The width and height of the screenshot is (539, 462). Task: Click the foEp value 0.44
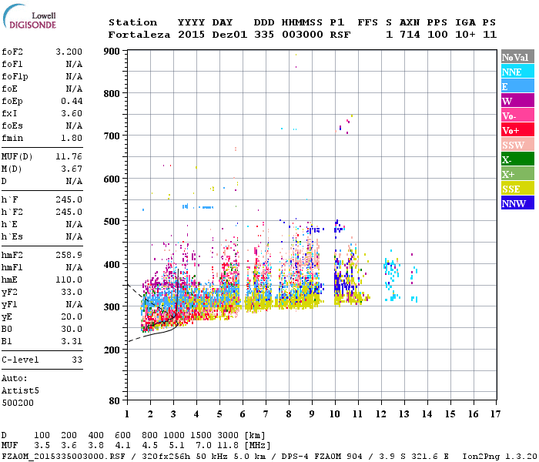point(72,101)
